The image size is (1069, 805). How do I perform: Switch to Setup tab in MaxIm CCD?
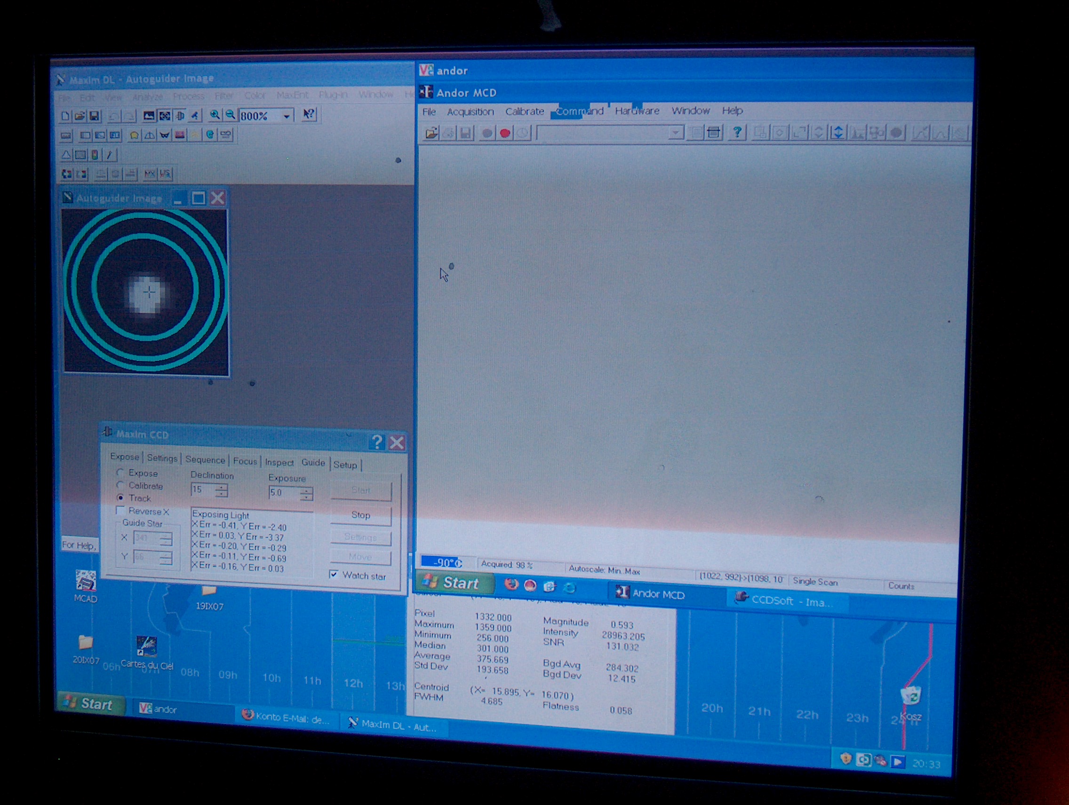point(345,465)
